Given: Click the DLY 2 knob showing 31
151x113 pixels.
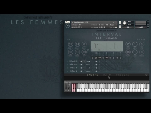Looking at the screenshot, I should (x=70, y=44).
